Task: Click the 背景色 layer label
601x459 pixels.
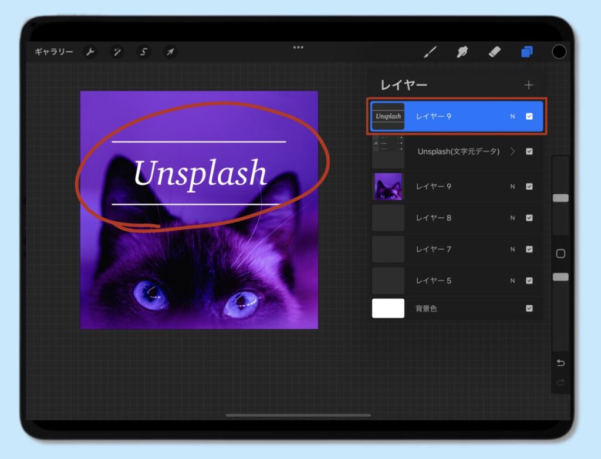Action: tap(426, 308)
